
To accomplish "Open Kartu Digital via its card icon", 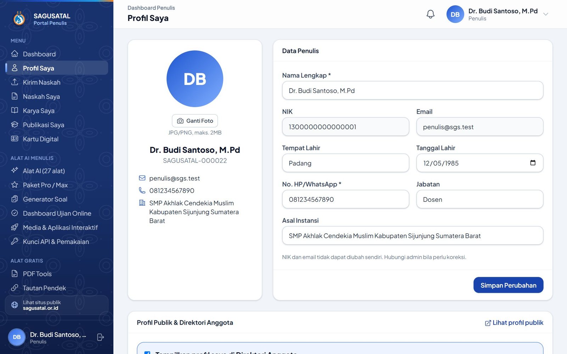I will tap(15, 139).
